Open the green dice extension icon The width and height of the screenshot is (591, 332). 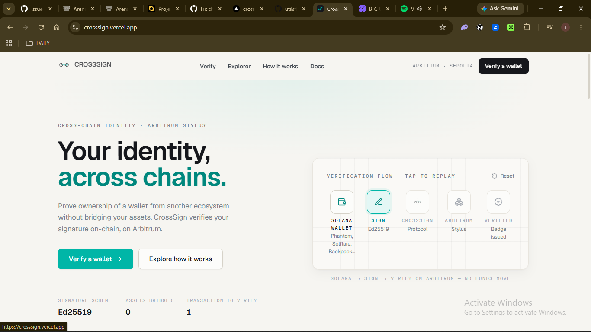(x=511, y=27)
